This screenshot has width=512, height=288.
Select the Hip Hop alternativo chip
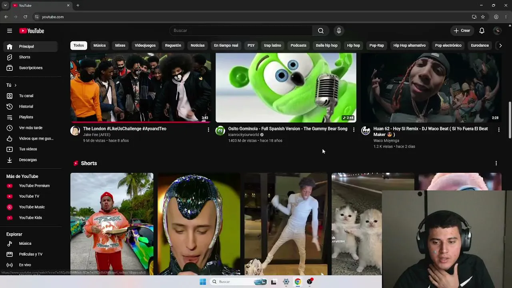[x=410, y=46]
